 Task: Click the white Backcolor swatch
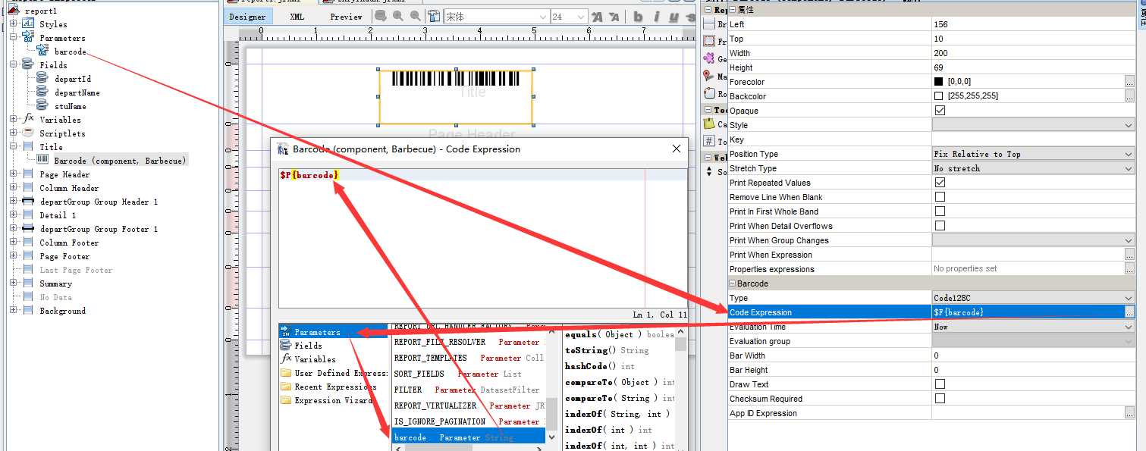pyautogui.click(x=939, y=96)
